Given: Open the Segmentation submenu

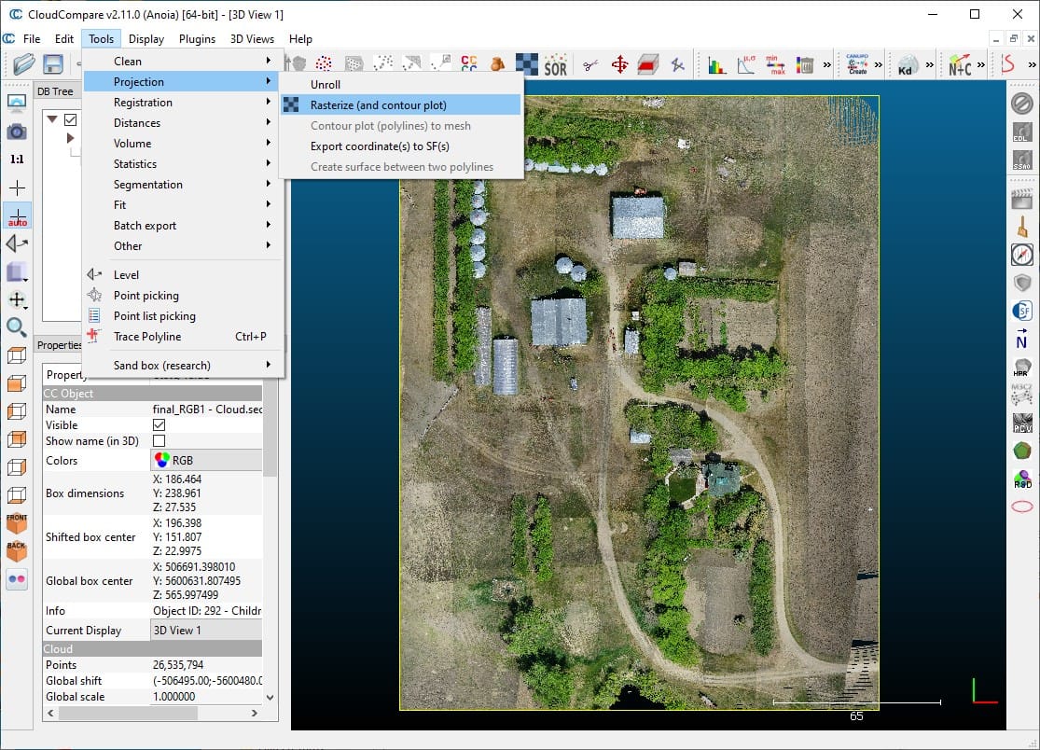Looking at the screenshot, I should click(x=184, y=185).
